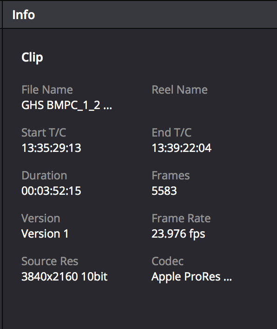Viewport: 277px width, 329px height.
Task: Select frame count value 5583
Action: point(164,191)
